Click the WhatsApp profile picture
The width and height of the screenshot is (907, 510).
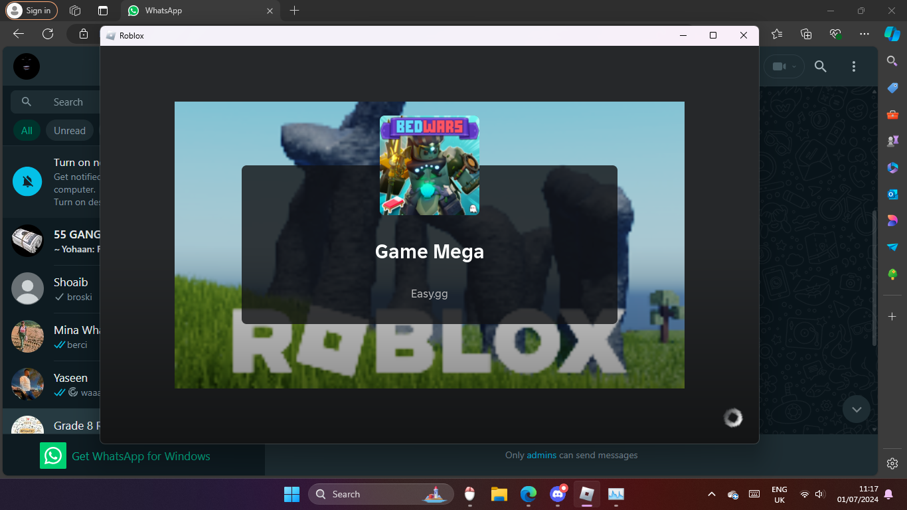click(27, 66)
